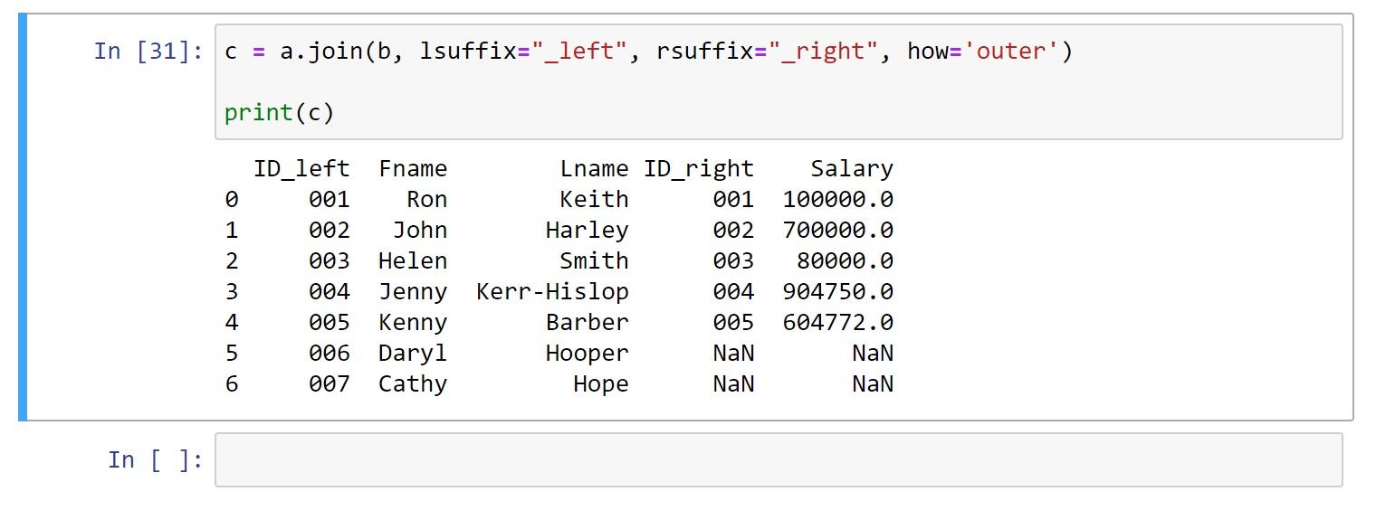Click the 904750.0 salary value
The width and height of the screenshot is (1376, 520).
point(837,291)
